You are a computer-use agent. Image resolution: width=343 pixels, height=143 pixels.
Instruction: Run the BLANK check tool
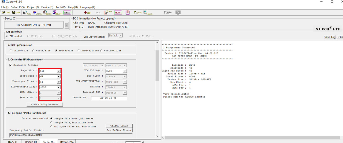point(47,12)
